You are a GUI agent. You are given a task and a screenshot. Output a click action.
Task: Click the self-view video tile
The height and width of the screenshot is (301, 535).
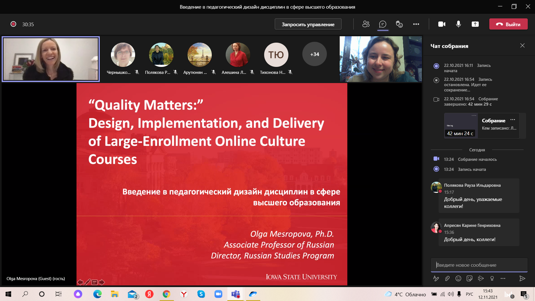pyautogui.click(x=381, y=59)
